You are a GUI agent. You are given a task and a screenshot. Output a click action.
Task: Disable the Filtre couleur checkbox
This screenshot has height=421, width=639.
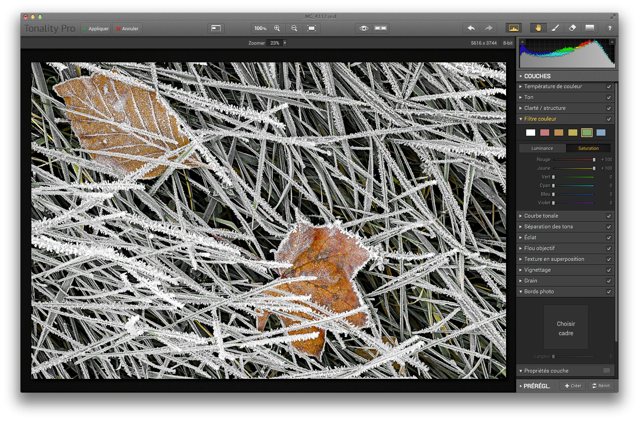click(609, 119)
